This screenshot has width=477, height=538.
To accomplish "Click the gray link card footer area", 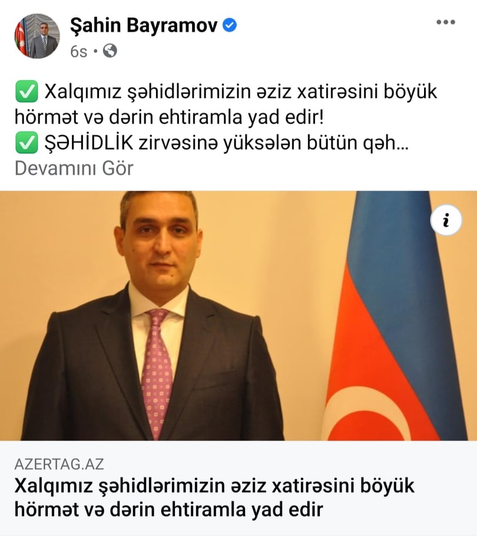I will point(238,488).
